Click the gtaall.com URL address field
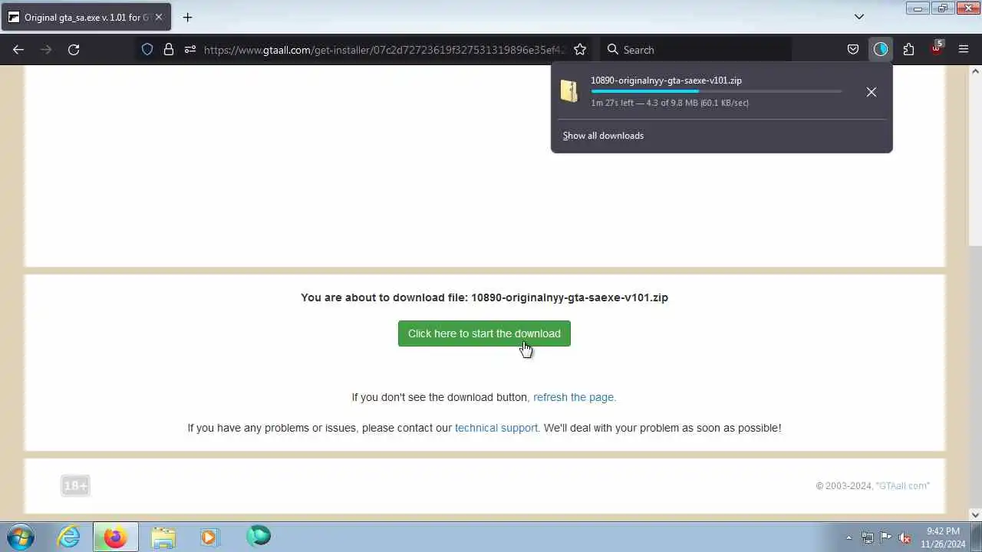This screenshot has height=552, width=982. [384, 50]
